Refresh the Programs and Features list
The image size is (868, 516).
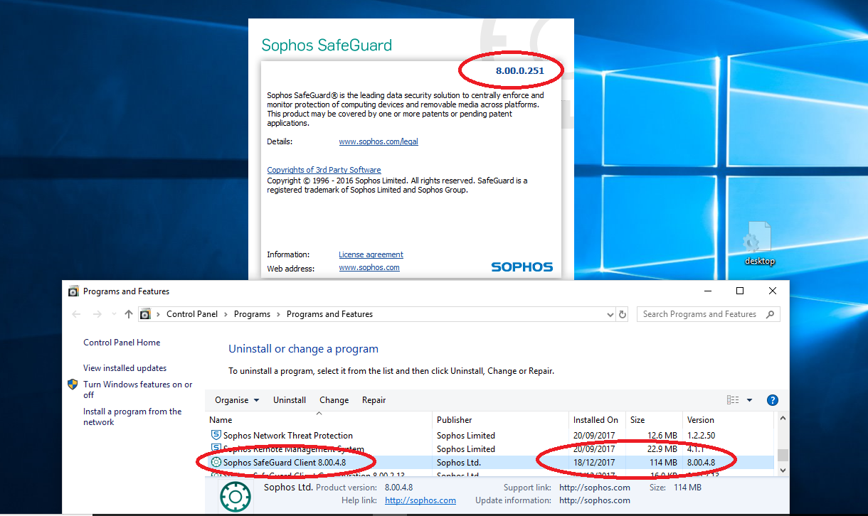pos(623,314)
